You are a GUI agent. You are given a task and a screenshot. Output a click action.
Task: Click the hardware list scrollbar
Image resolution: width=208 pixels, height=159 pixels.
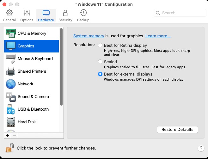[x=61, y=67]
